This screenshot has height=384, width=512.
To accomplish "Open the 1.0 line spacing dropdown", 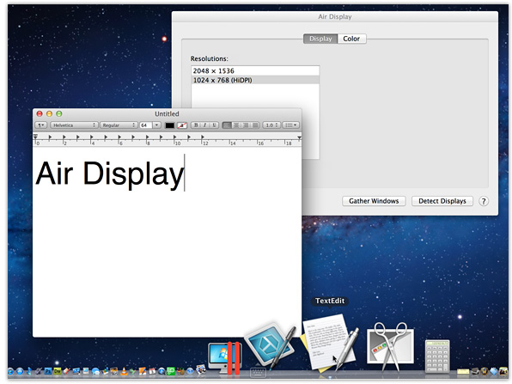I will pos(271,125).
